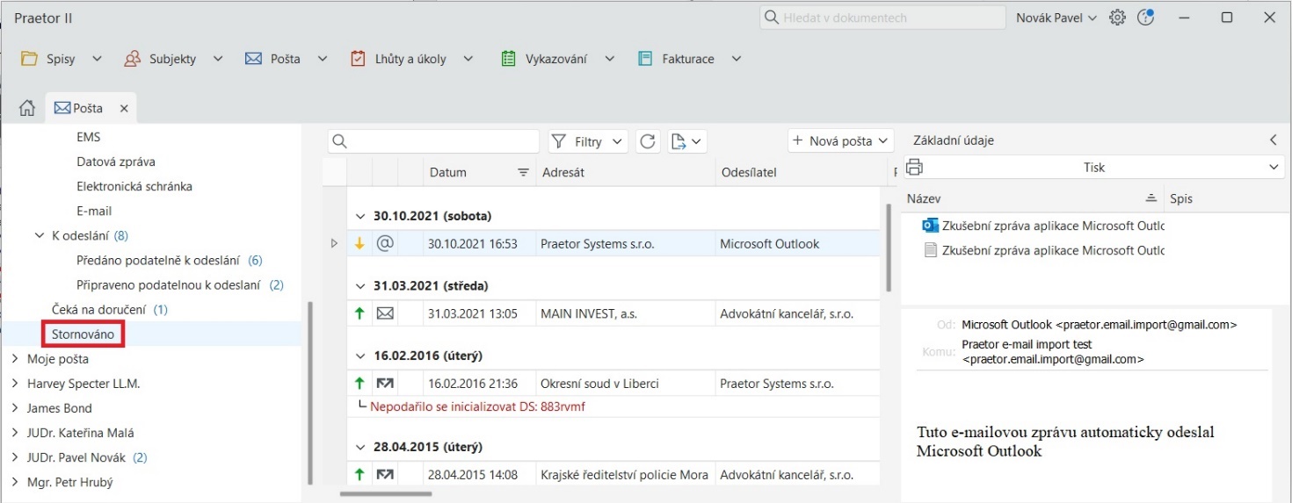Open the Filtry dropdown
The height and width of the screenshot is (503, 1292).
coord(588,141)
